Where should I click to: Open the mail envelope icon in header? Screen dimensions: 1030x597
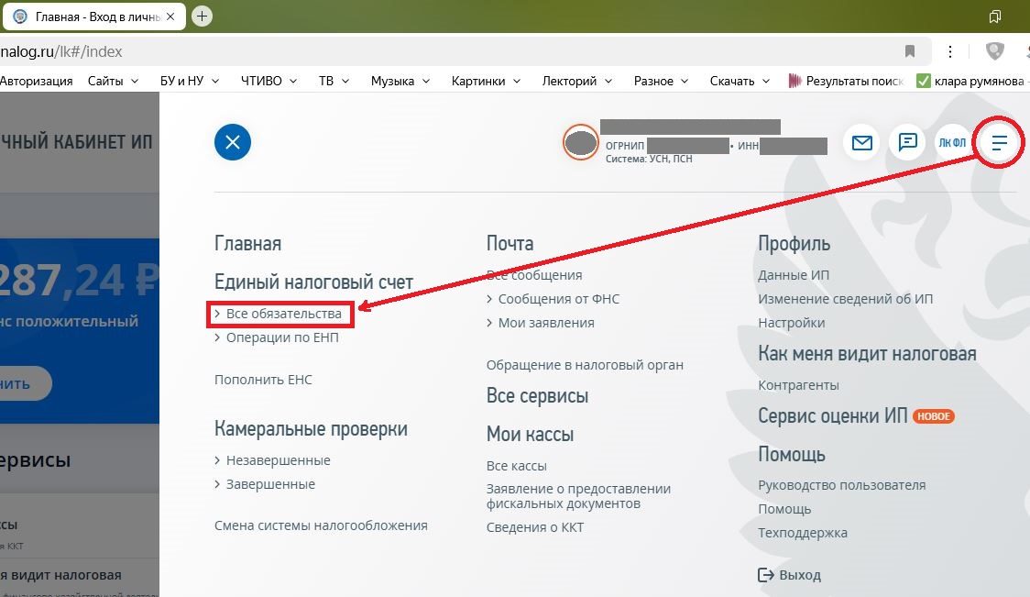pos(861,142)
